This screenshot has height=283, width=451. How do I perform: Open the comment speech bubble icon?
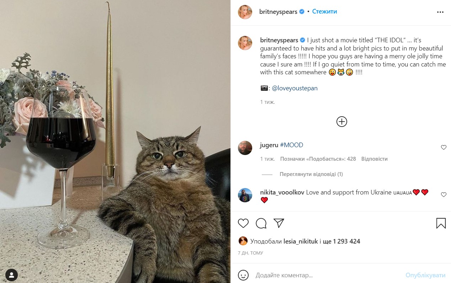pyautogui.click(x=261, y=223)
